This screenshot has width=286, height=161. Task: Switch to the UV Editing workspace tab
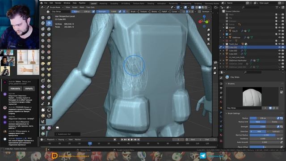(x=126, y=4)
